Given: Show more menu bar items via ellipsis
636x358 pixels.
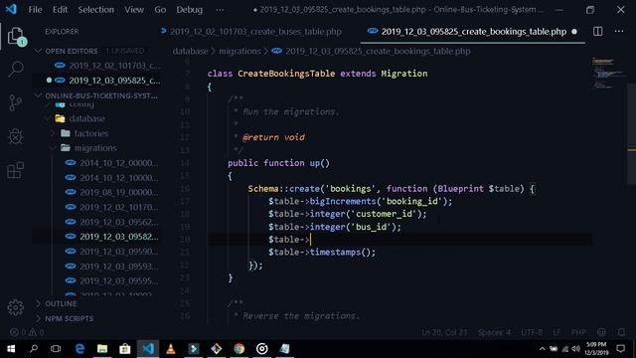Looking at the screenshot, I should coord(220,9).
